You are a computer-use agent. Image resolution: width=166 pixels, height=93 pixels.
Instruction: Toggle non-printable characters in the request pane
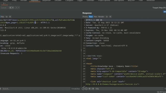click(x=6, y=17)
